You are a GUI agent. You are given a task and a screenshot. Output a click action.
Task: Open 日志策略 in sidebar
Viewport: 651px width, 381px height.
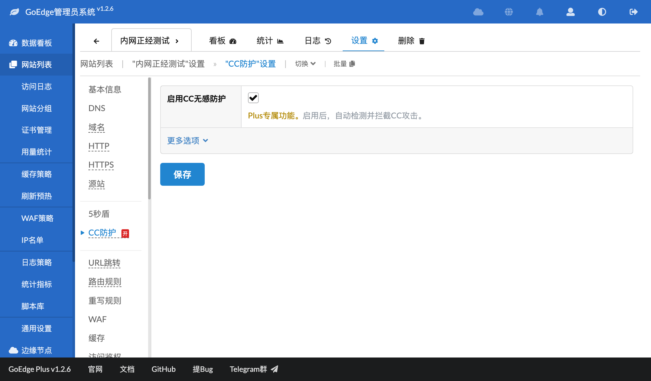pyautogui.click(x=36, y=263)
